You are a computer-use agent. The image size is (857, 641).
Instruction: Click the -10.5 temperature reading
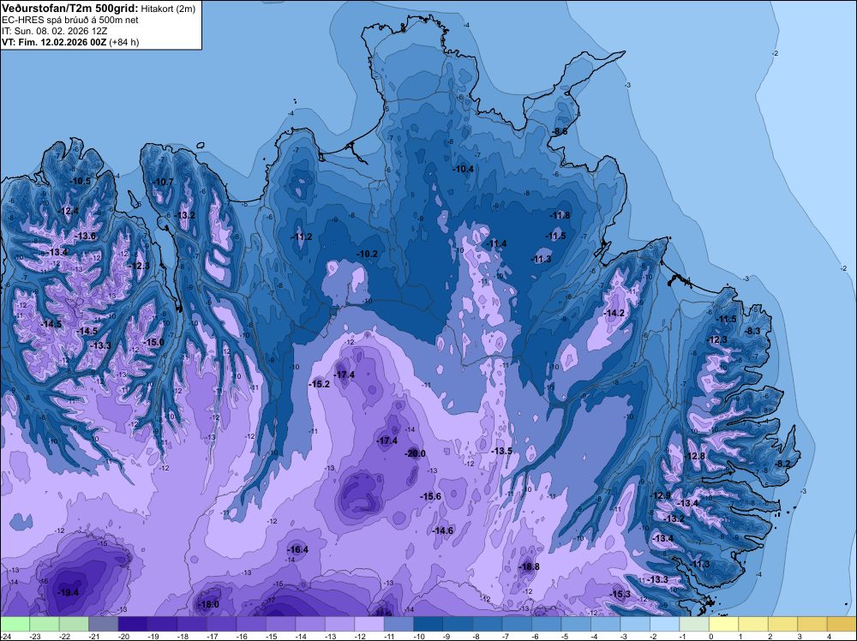coord(81,181)
